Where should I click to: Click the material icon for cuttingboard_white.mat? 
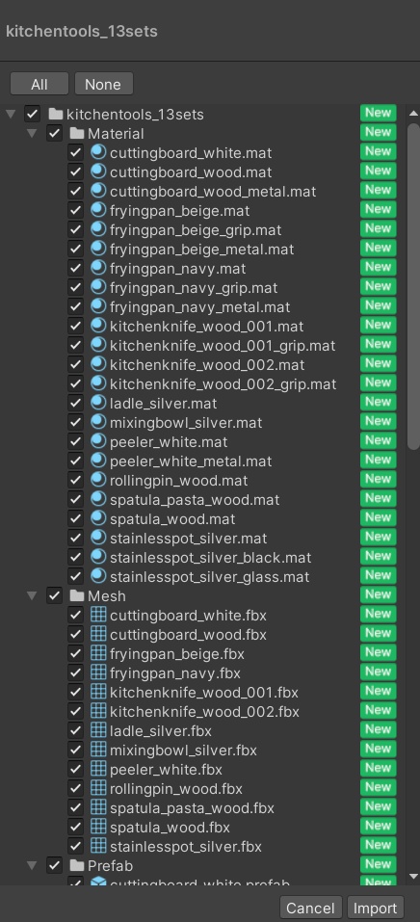coord(98,153)
